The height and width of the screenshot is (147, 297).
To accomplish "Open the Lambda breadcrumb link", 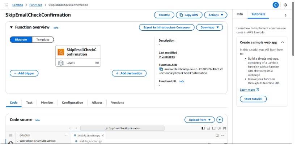I will 18,5.
